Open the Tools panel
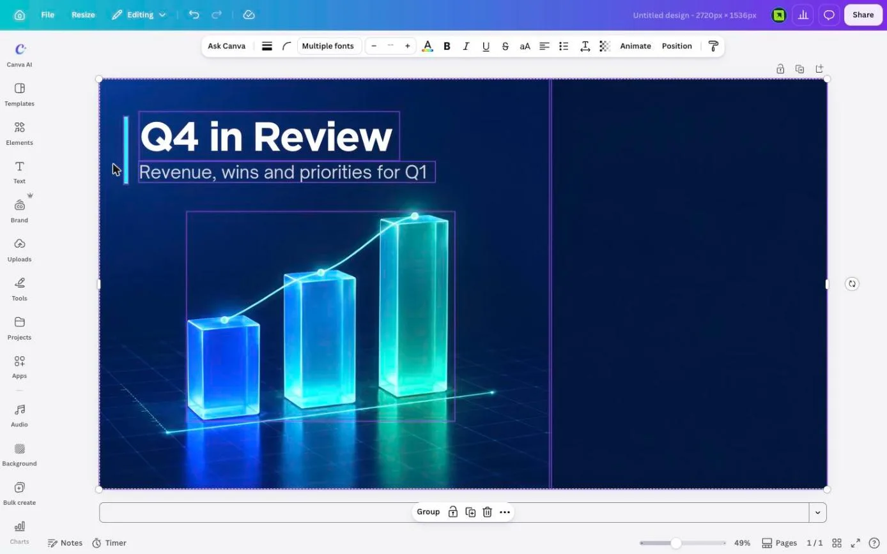887x554 pixels. [x=19, y=289]
